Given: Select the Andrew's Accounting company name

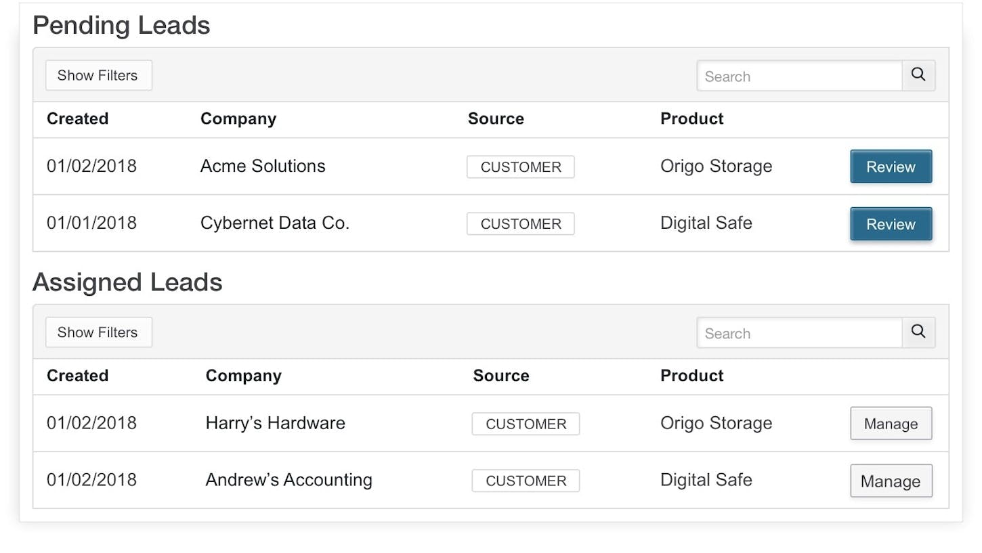Looking at the screenshot, I should 289,480.
